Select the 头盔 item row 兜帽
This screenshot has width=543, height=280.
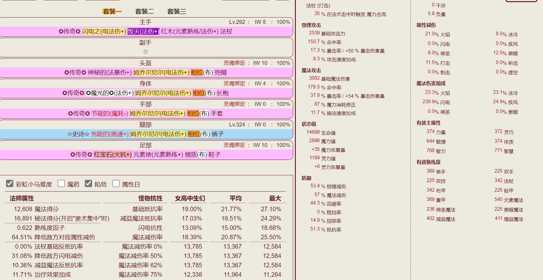point(146,72)
